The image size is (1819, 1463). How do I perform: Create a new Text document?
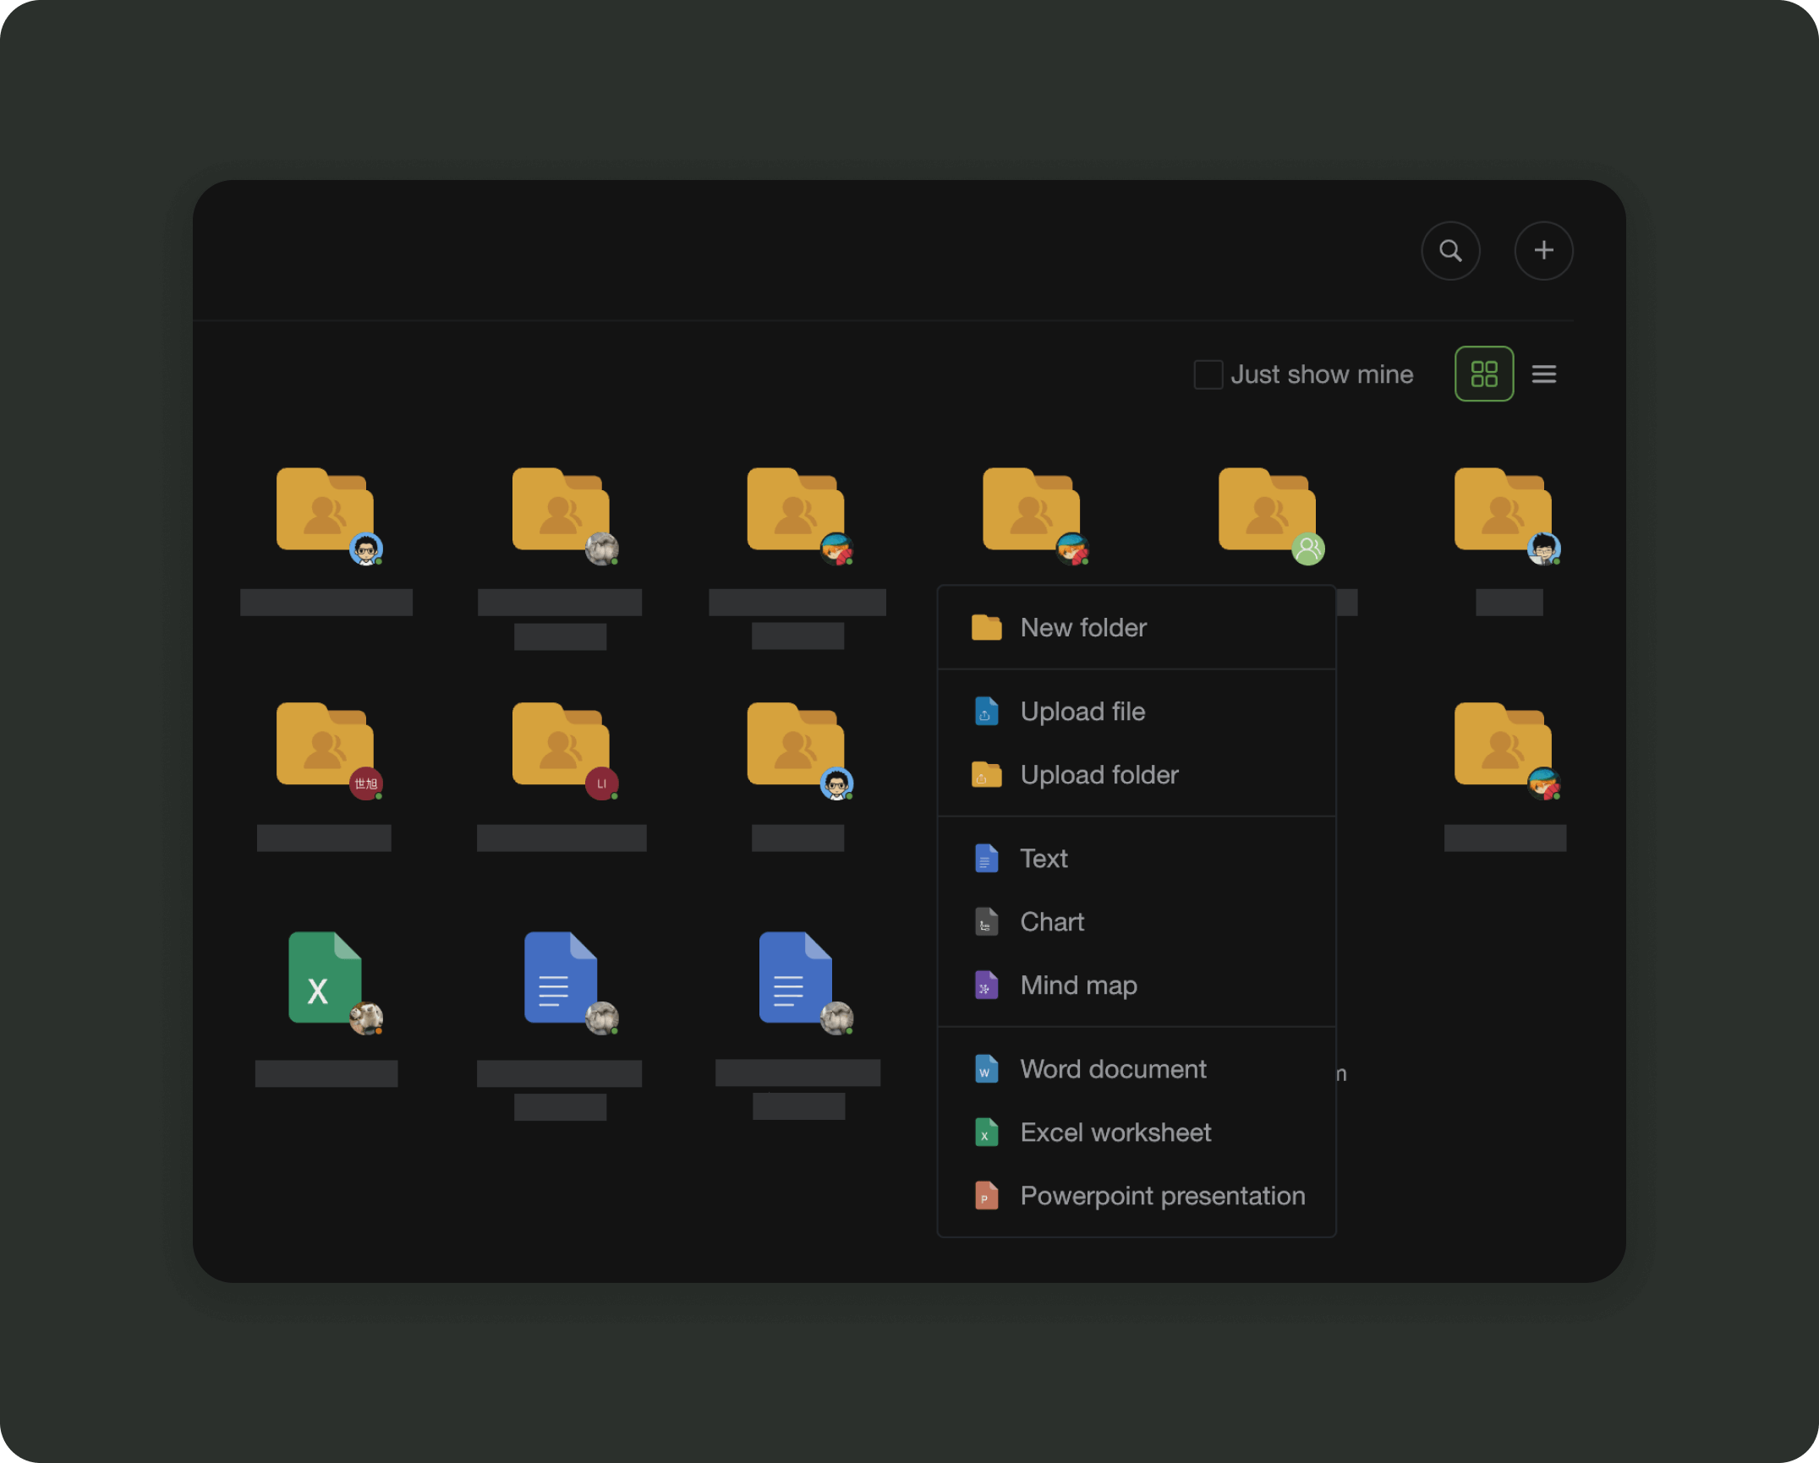1044,859
